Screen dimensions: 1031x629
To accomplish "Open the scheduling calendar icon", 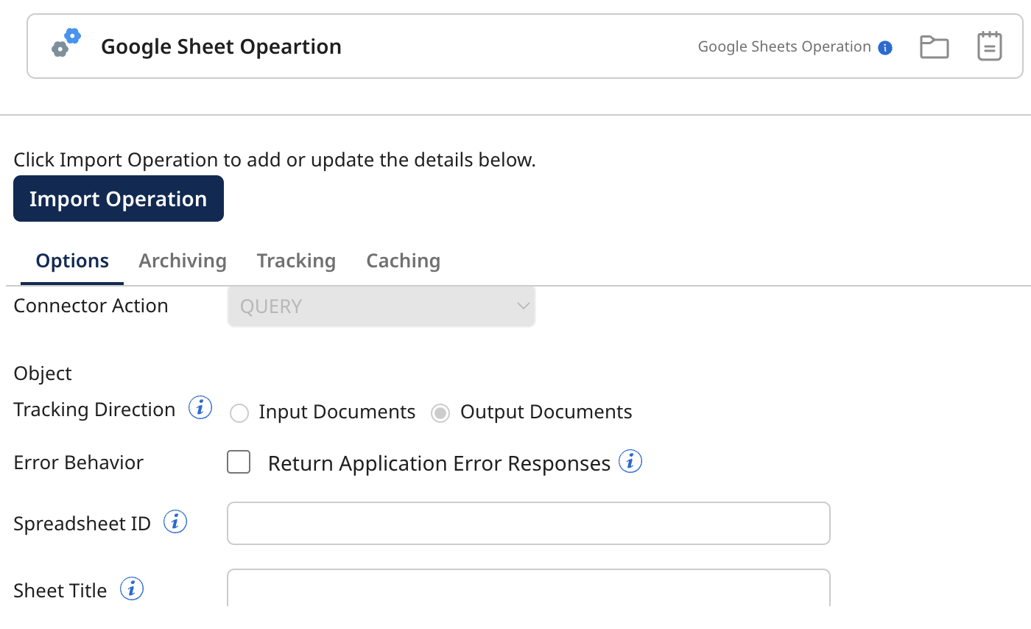I will coord(989,46).
